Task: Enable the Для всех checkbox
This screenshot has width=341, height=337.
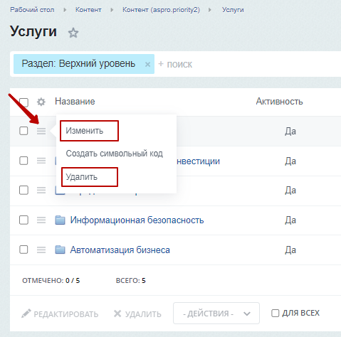Action: [275, 313]
